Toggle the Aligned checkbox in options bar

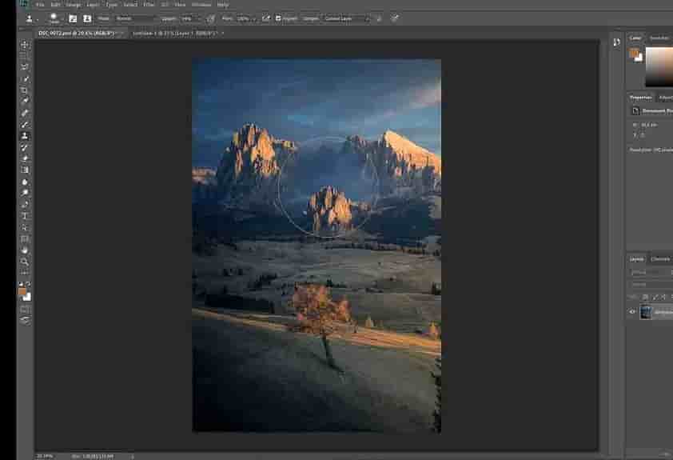[x=278, y=18]
